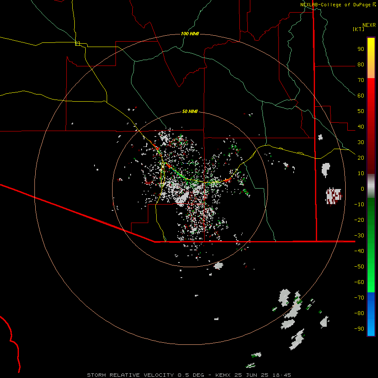Select the -40 value on velocity scale
Image resolution: width=378 pixels, height=378 pixels.
359,251
